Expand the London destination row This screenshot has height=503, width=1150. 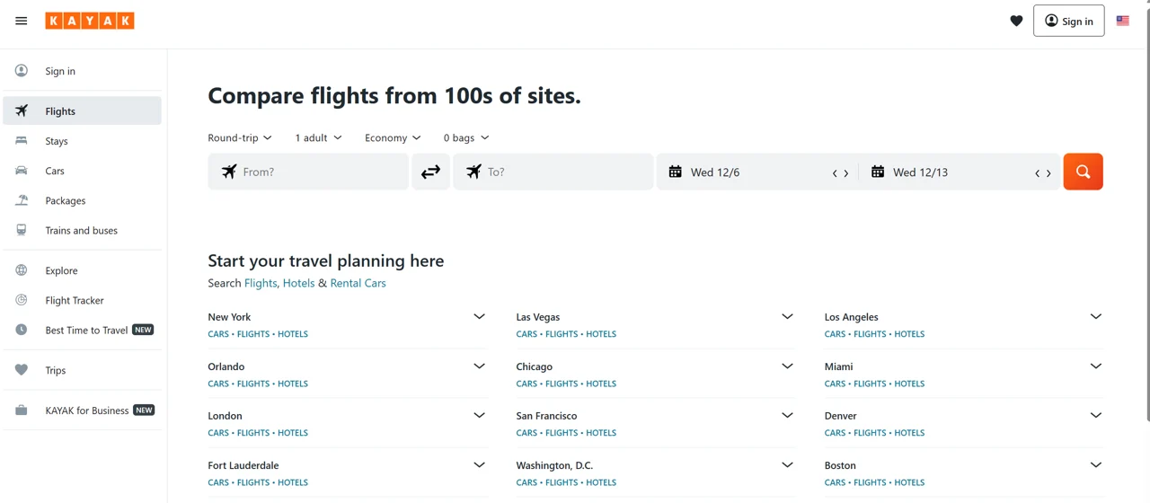pos(479,415)
